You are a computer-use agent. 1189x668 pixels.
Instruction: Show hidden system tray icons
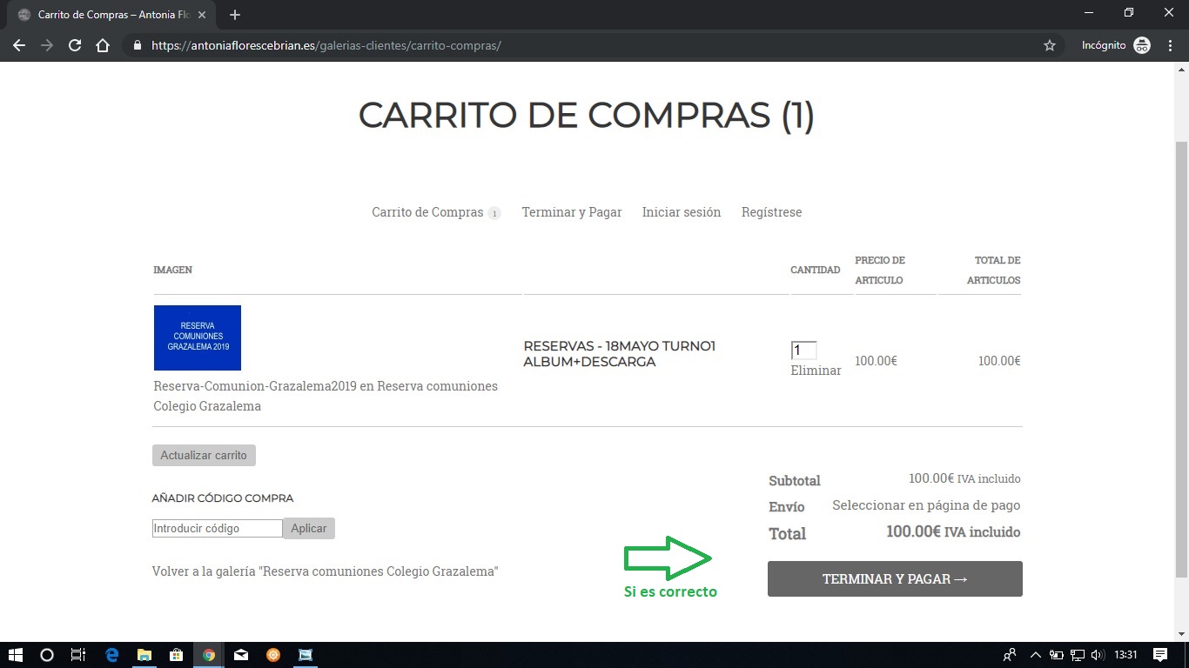coord(1035,655)
